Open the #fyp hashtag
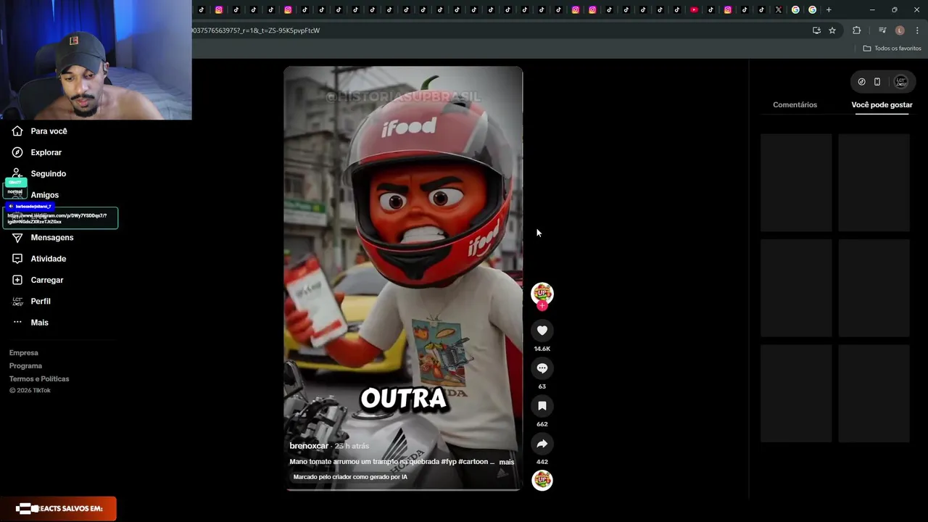 tap(448, 462)
